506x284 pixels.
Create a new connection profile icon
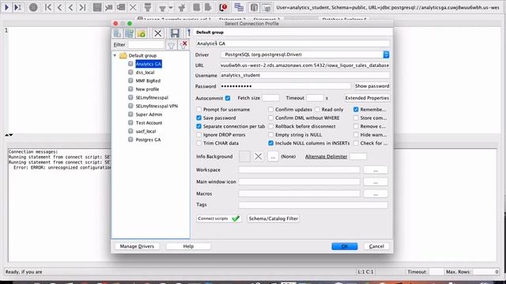[118, 33]
